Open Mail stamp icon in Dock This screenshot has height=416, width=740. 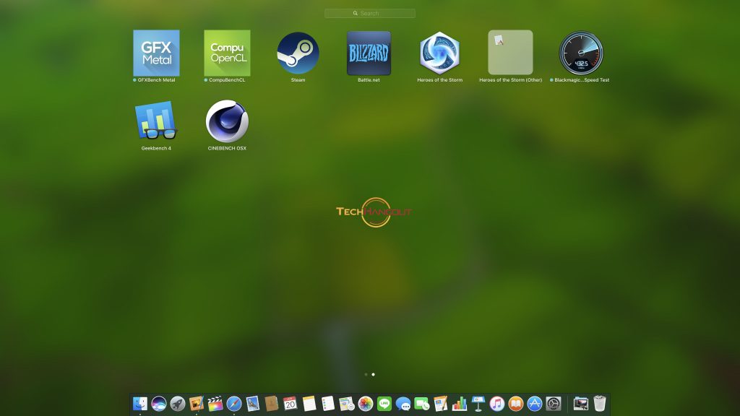coord(253,404)
